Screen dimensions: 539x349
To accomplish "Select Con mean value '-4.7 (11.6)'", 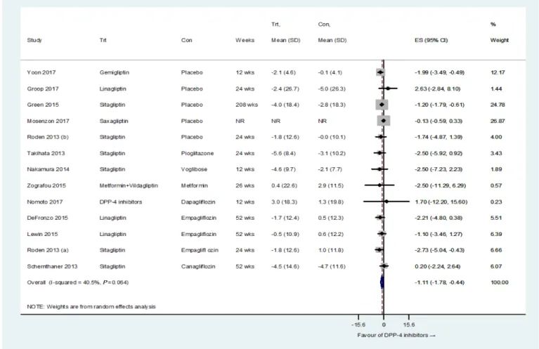I will (x=332, y=266).
